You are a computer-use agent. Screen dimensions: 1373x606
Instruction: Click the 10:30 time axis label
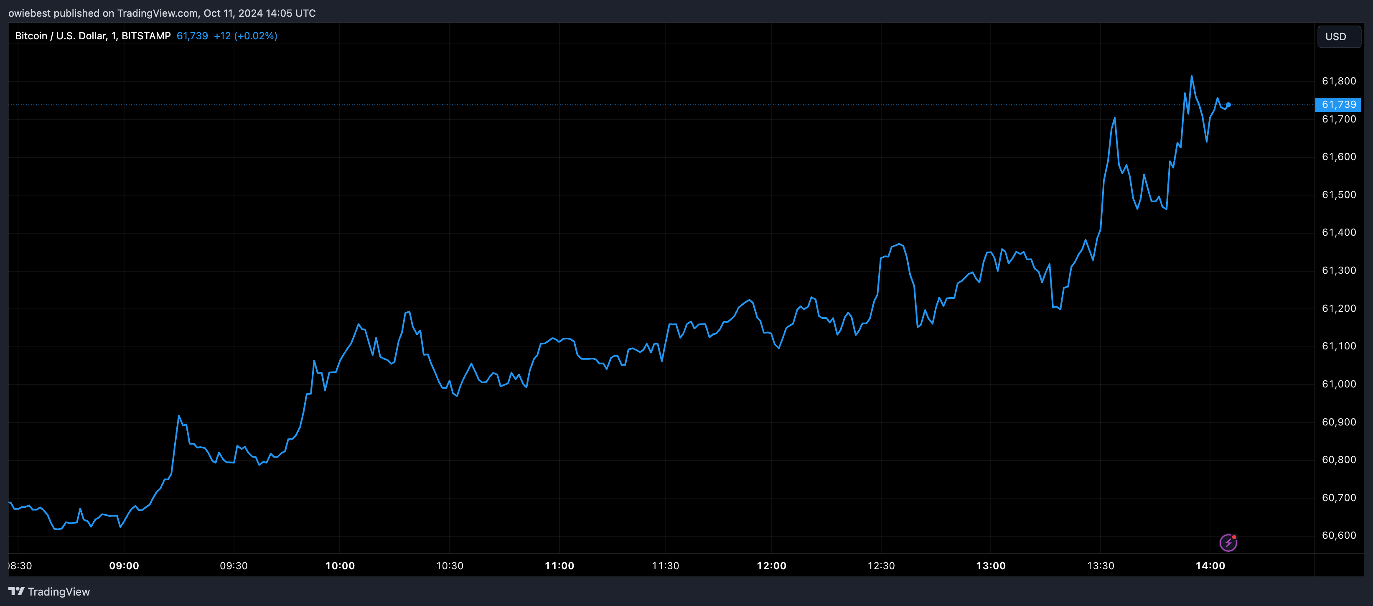pos(449,565)
